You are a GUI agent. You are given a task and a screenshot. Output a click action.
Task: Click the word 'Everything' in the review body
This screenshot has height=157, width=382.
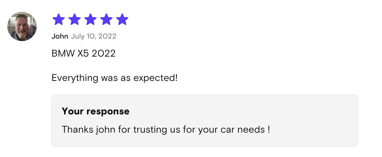[75, 78]
